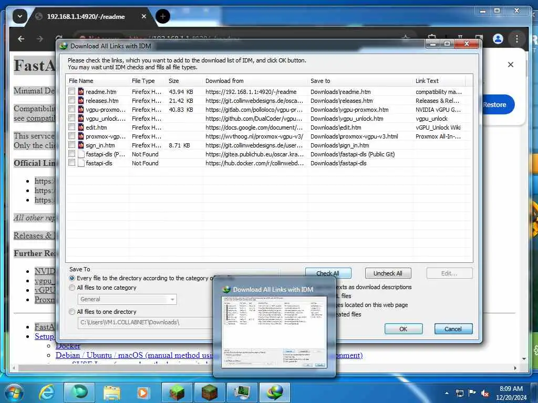Dismiss the browser popup with X

coord(511,65)
